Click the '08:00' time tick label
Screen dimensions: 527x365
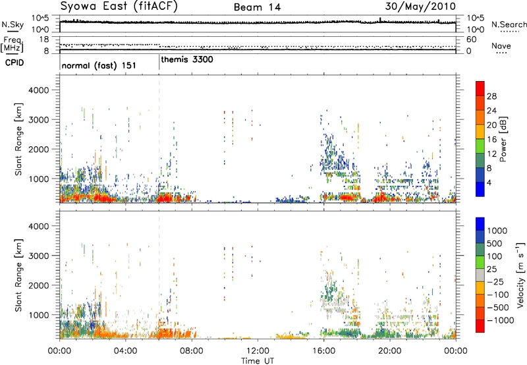(191, 351)
